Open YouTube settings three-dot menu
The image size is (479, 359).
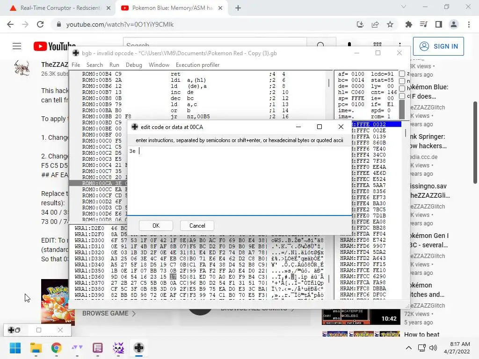tap(399, 45)
